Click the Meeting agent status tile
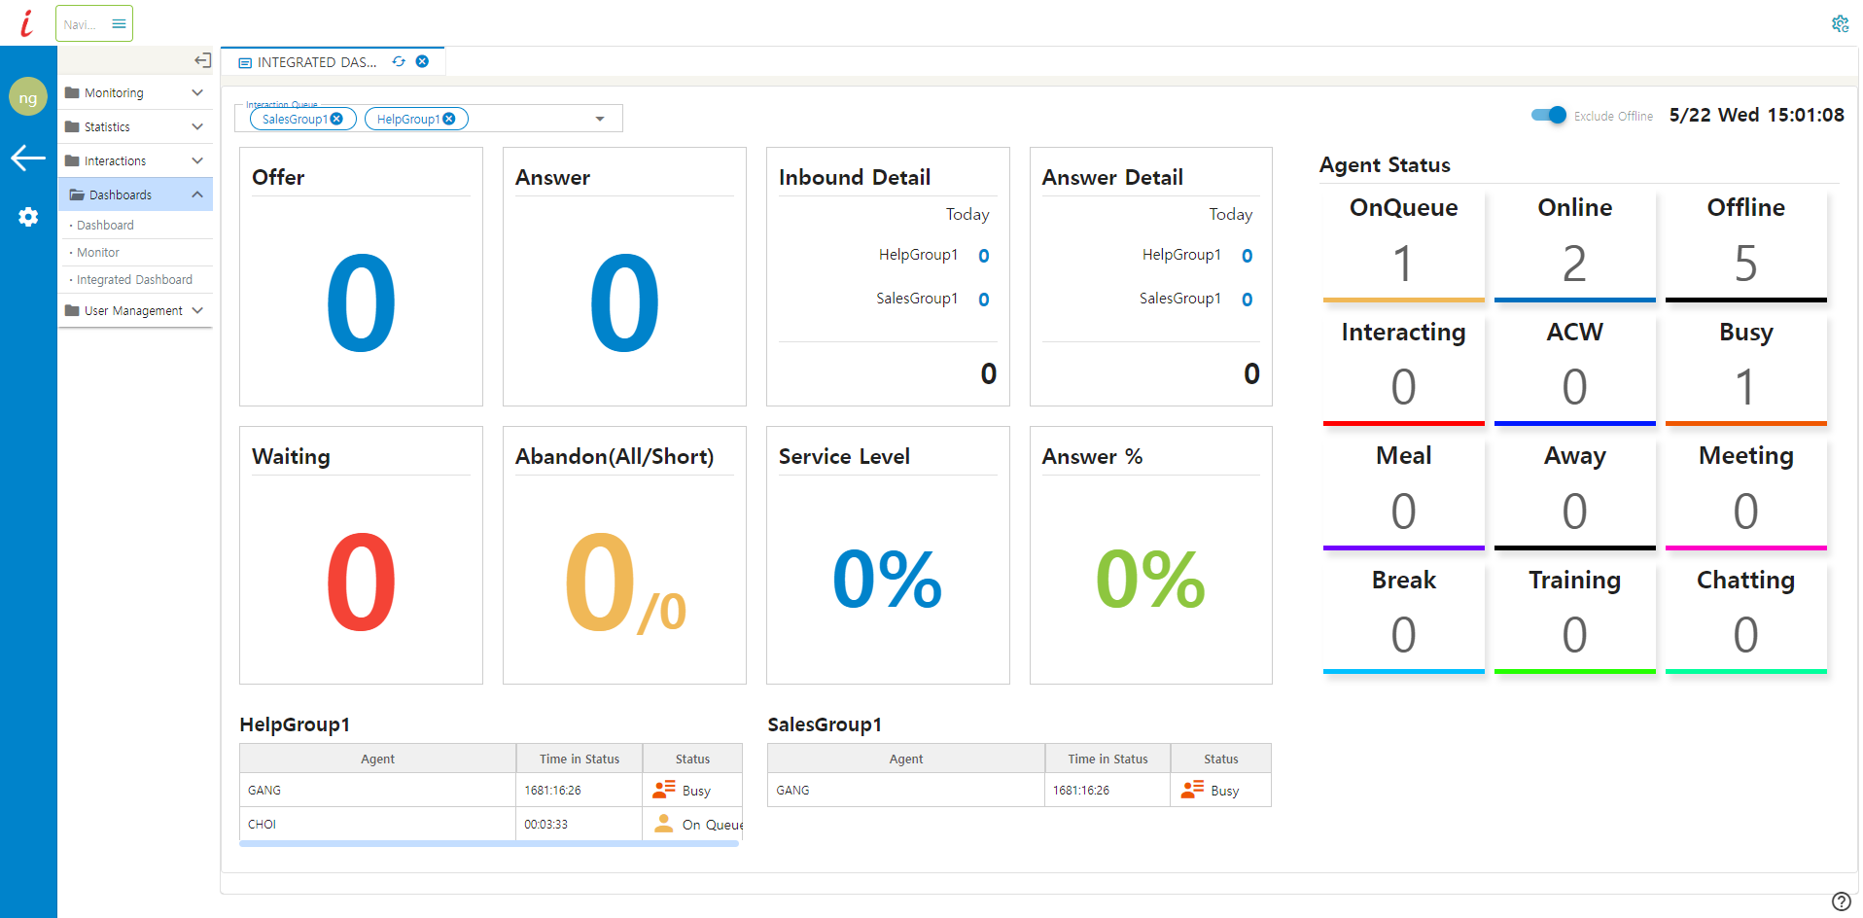The width and height of the screenshot is (1863, 918). [1745, 494]
